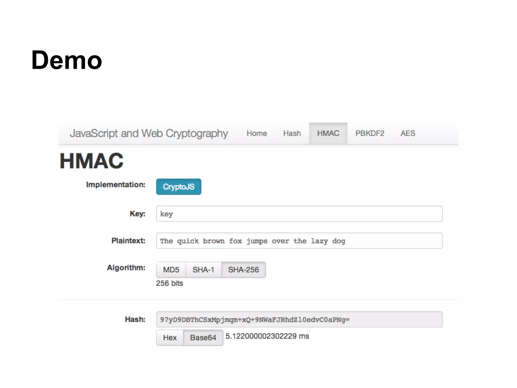Switch to the Hash tab

pos(292,133)
